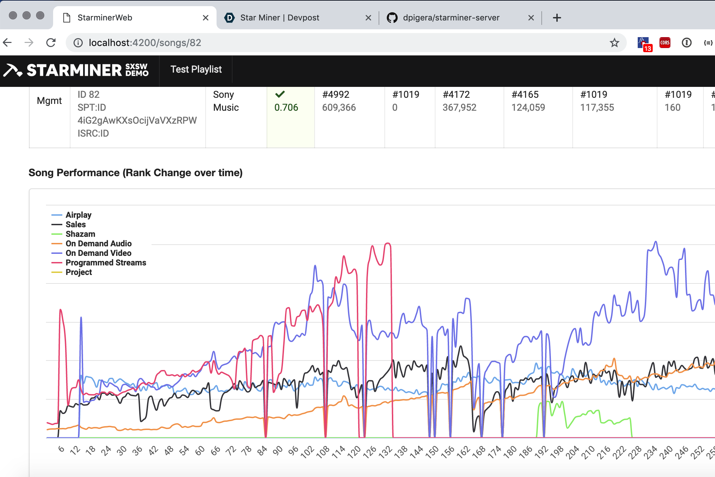Switch to the dpigera/starminer-server tab

(451, 18)
